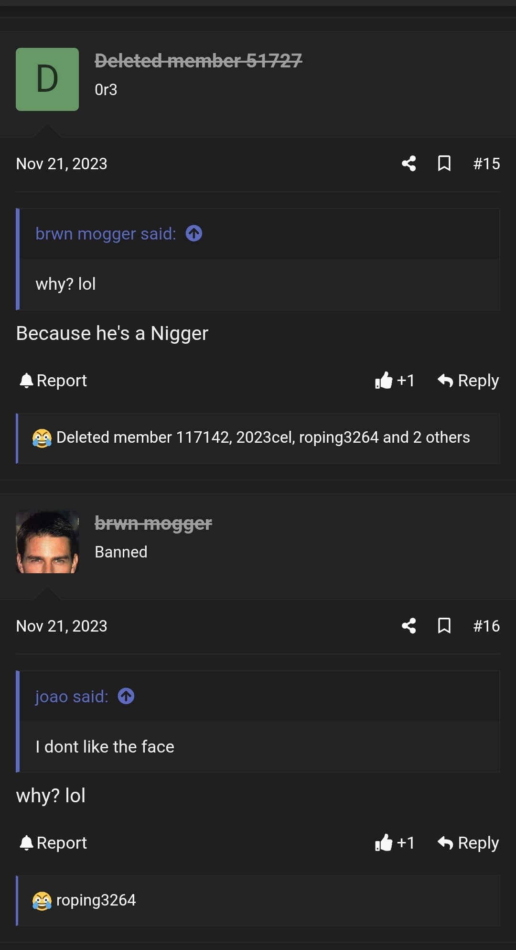
Task: Reply to post #16
Action: click(468, 843)
